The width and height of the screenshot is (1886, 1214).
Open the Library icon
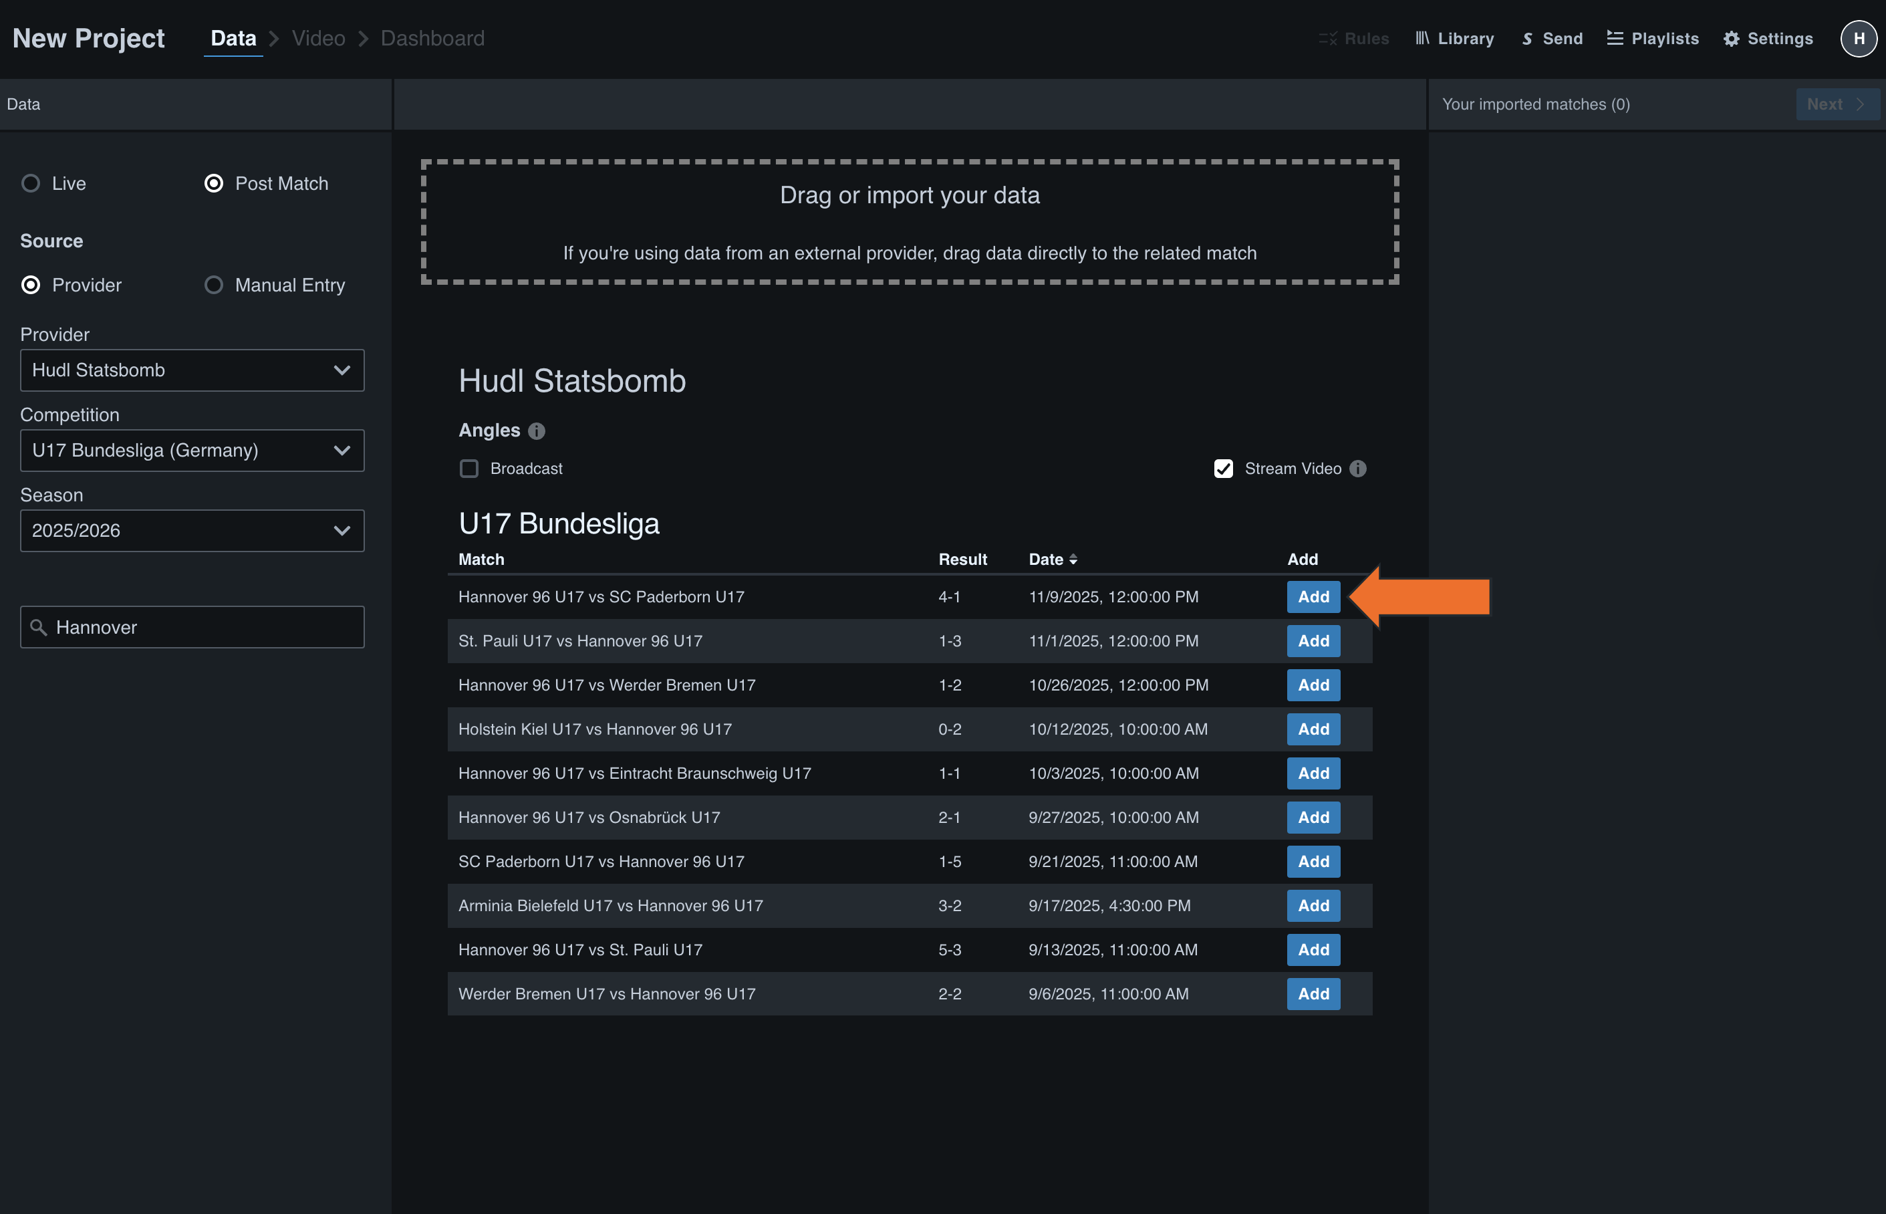1423,39
